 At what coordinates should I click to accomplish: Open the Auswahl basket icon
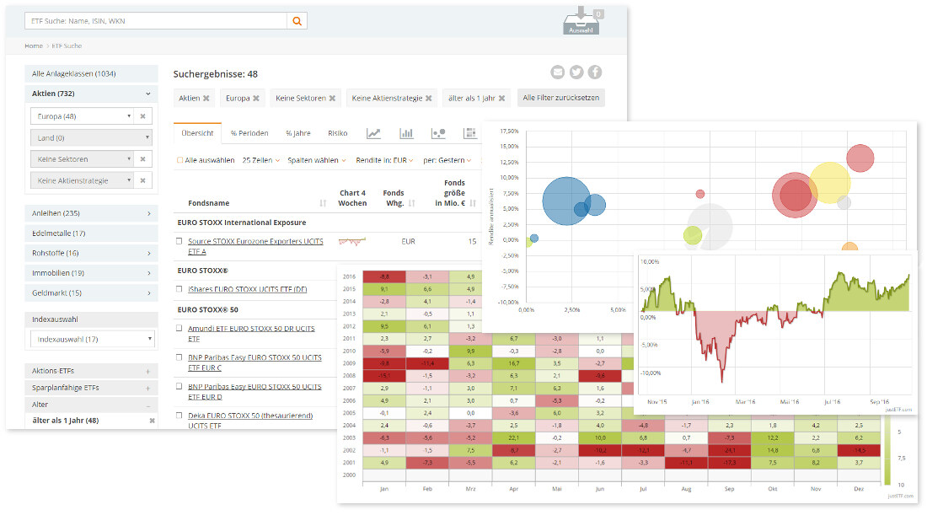point(581,21)
